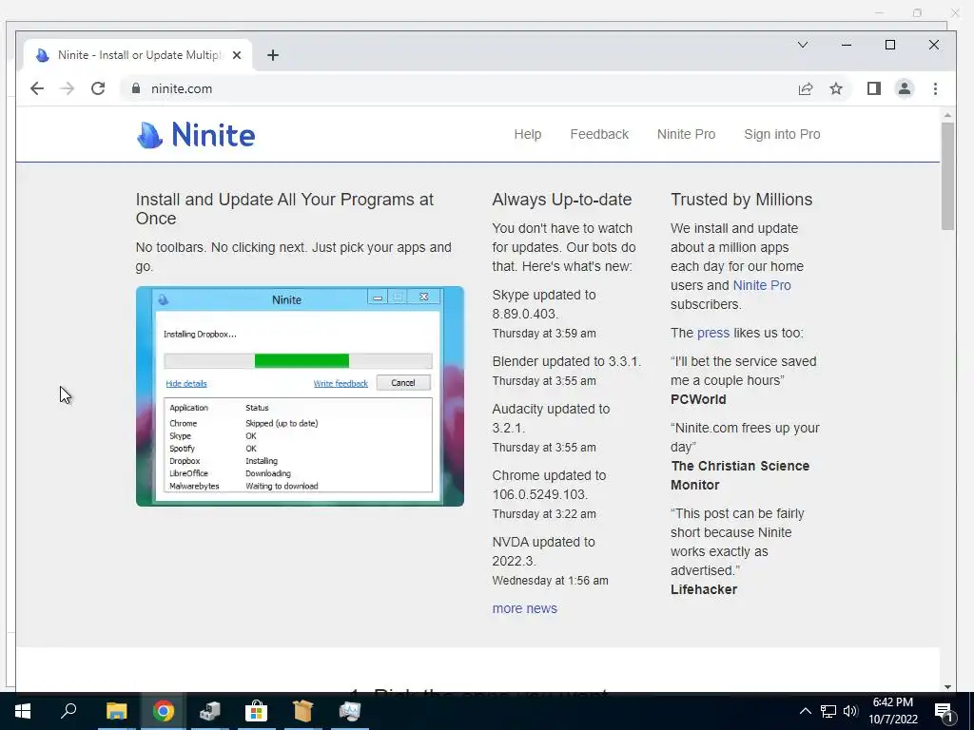
Task: Click The Christian Science Monitor text
Action: click(740, 475)
